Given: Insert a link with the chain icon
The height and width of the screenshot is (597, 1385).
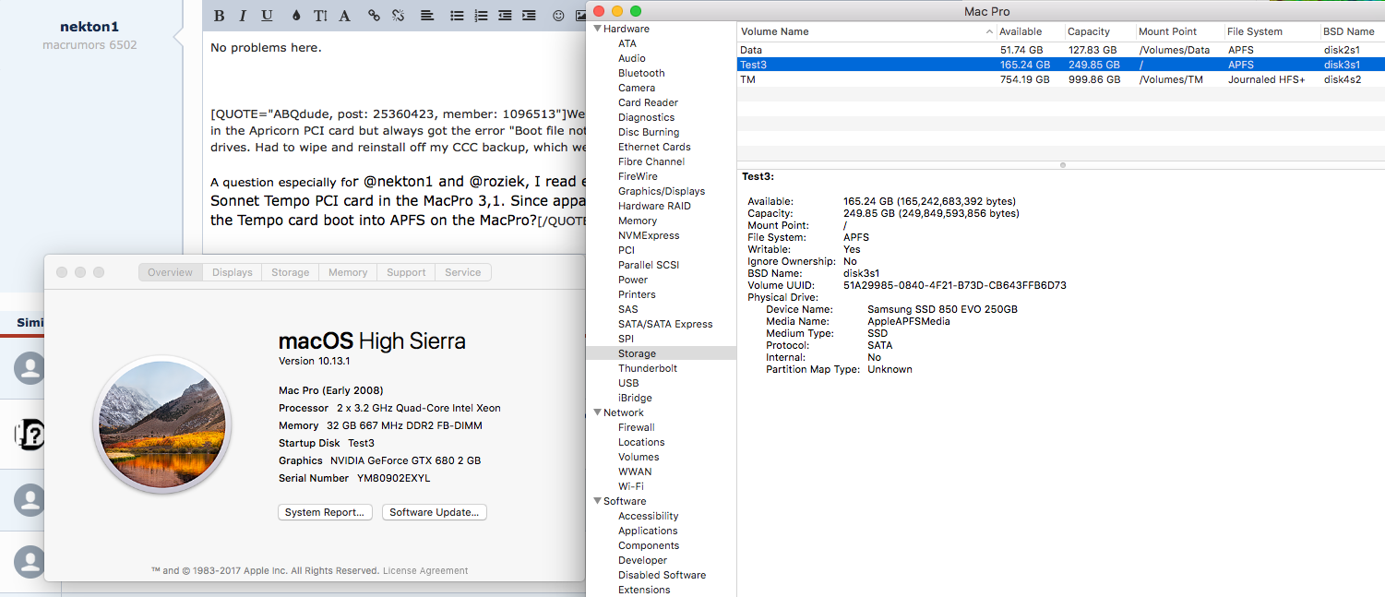Looking at the screenshot, I should 374,16.
